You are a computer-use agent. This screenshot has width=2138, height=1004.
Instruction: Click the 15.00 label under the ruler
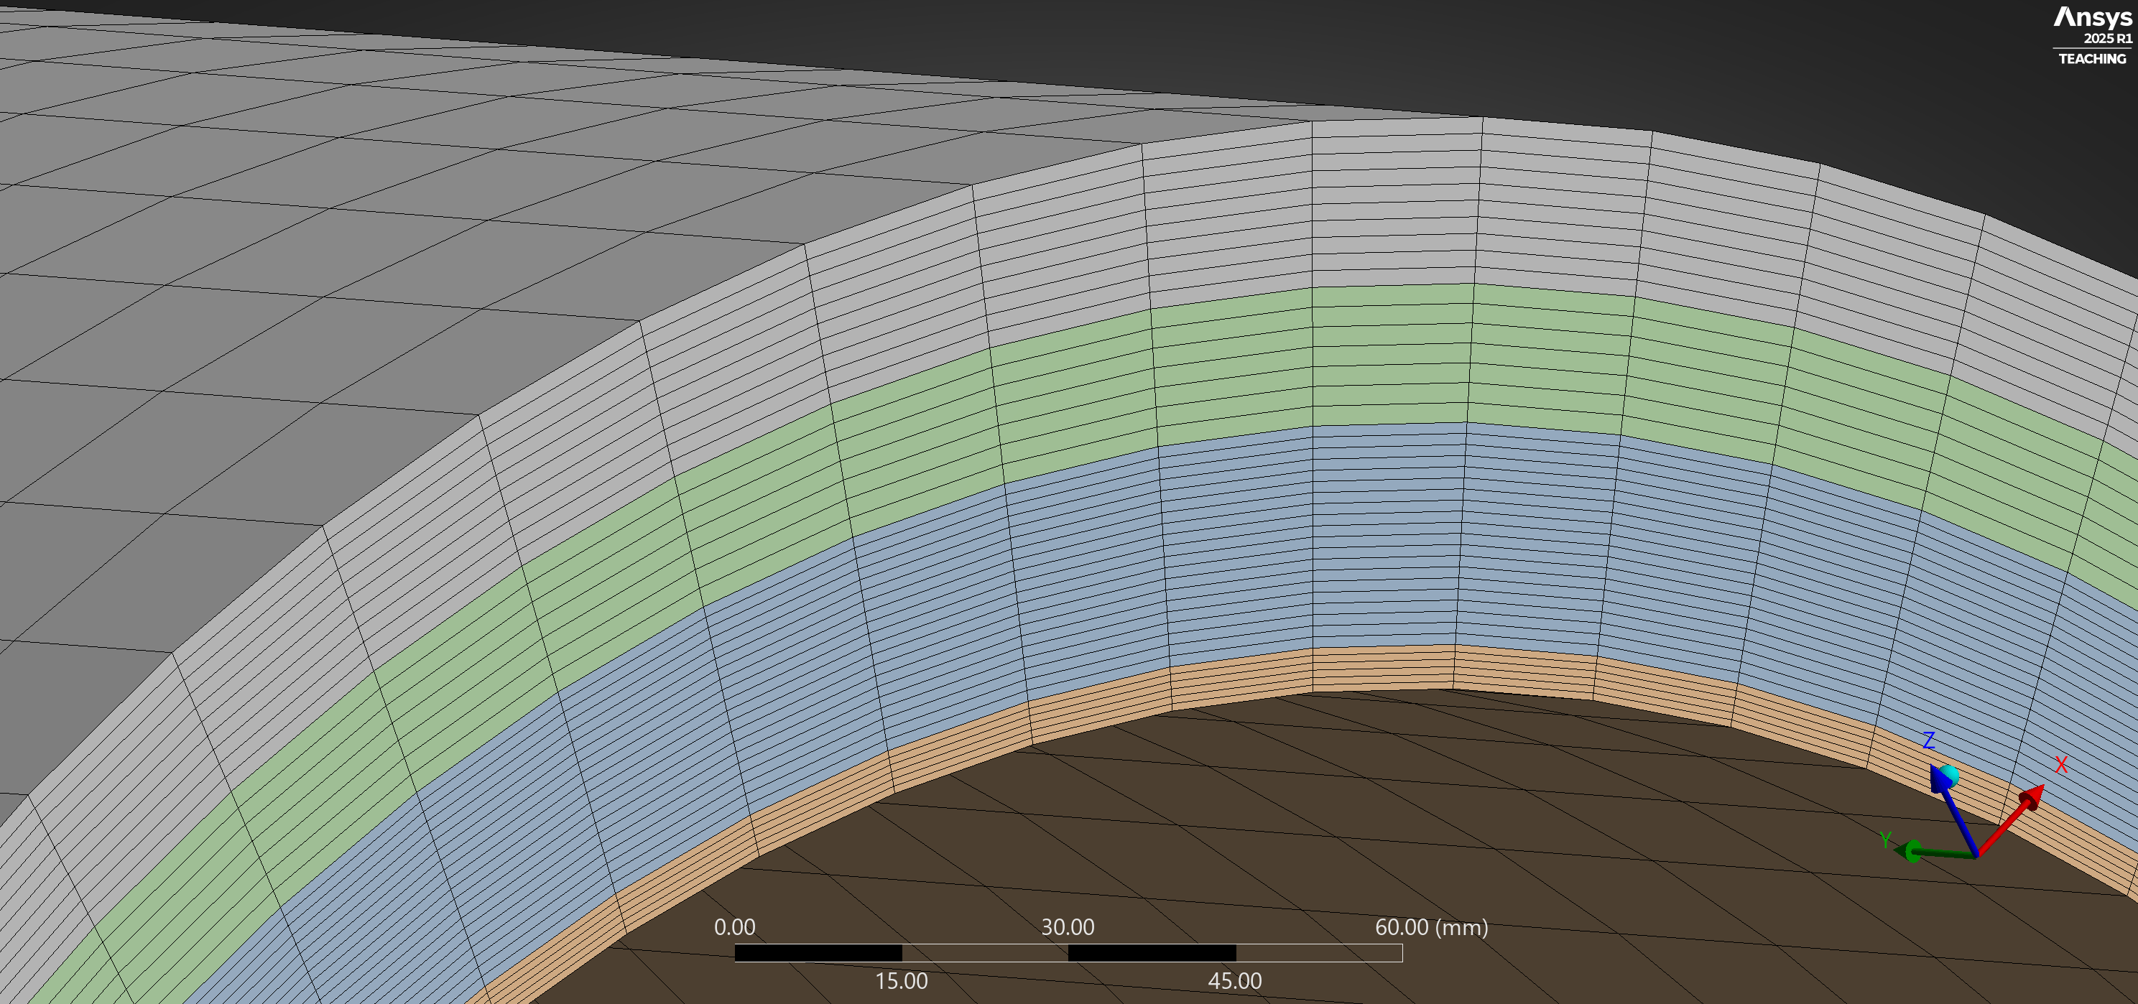click(902, 981)
